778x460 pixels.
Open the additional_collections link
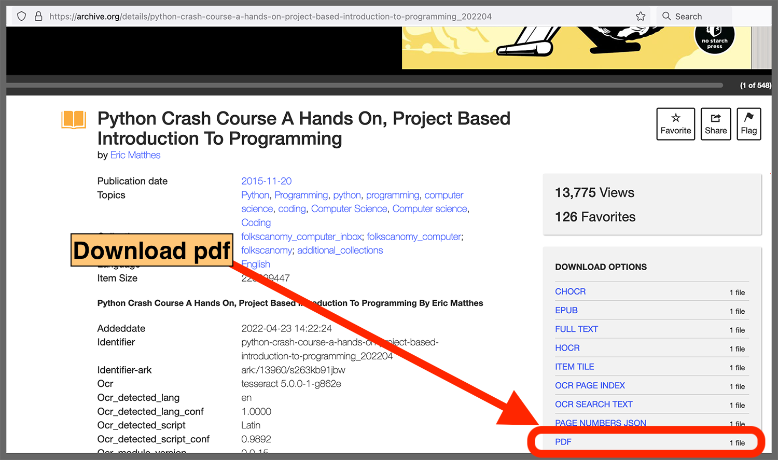[340, 250]
